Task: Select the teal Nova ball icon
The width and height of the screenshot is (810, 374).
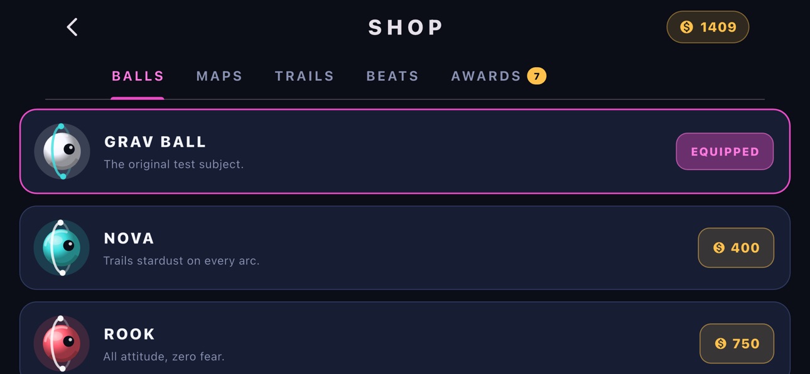Action: pyautogui.click(x=62, y=247)
